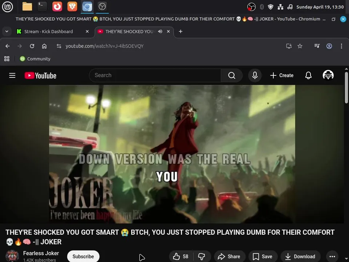
Task: Open the calendar from the panel clock
Action: point(320,7)
